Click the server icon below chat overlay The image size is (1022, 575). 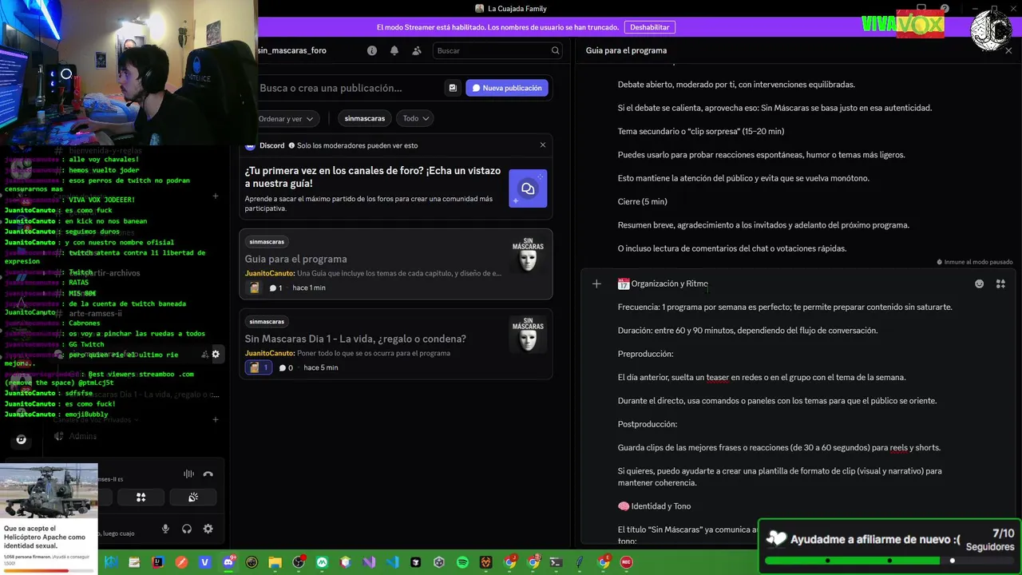click(22, 439)
